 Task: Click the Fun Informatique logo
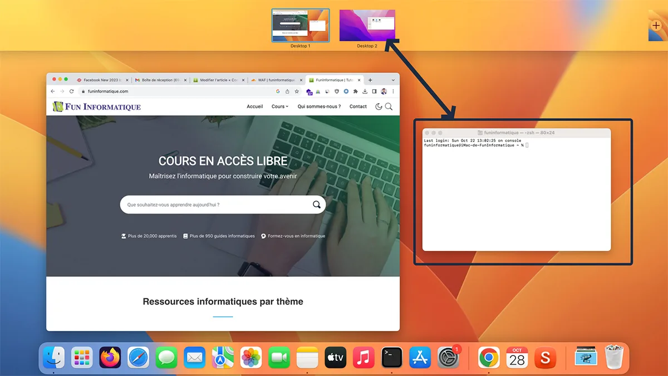(96, 106)
